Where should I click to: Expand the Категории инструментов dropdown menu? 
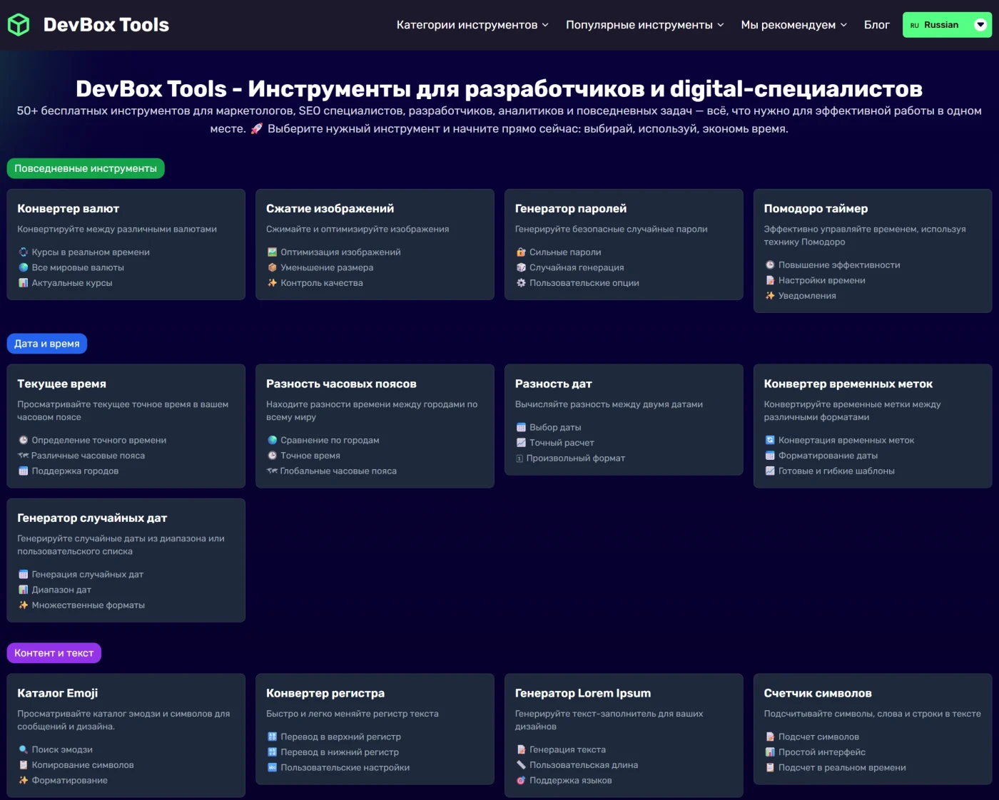click(472, 25)
